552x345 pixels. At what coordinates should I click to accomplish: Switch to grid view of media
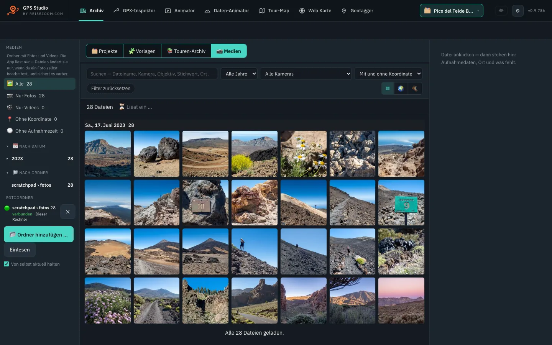[x=388, y=89]
